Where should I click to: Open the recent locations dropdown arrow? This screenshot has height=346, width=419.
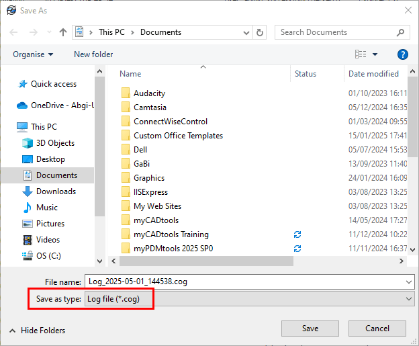(49, 32)
